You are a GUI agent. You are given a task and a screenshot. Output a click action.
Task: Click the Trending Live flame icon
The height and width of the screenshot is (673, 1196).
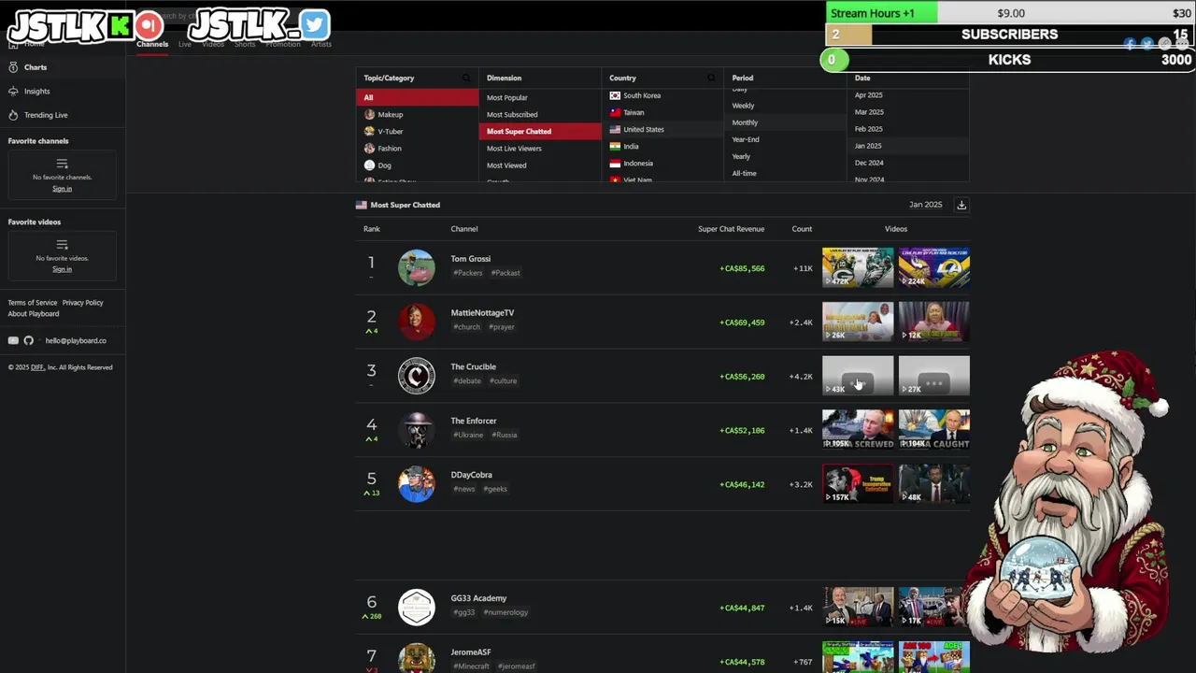coord(13,115)
